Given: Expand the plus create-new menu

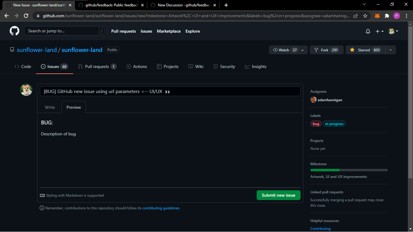Looking at the screenshot, I should (x=379, y=31).
